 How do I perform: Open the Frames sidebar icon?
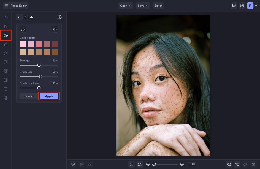[6, 62]
